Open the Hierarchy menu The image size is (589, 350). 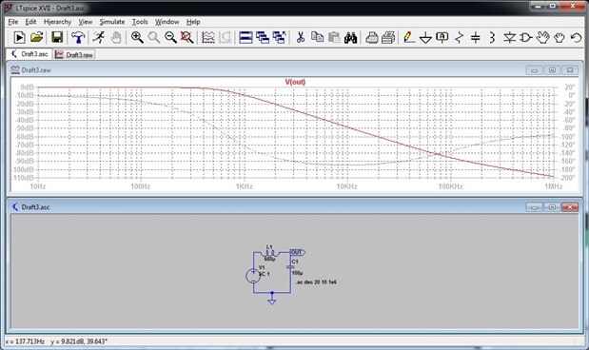tap(57, 22)
